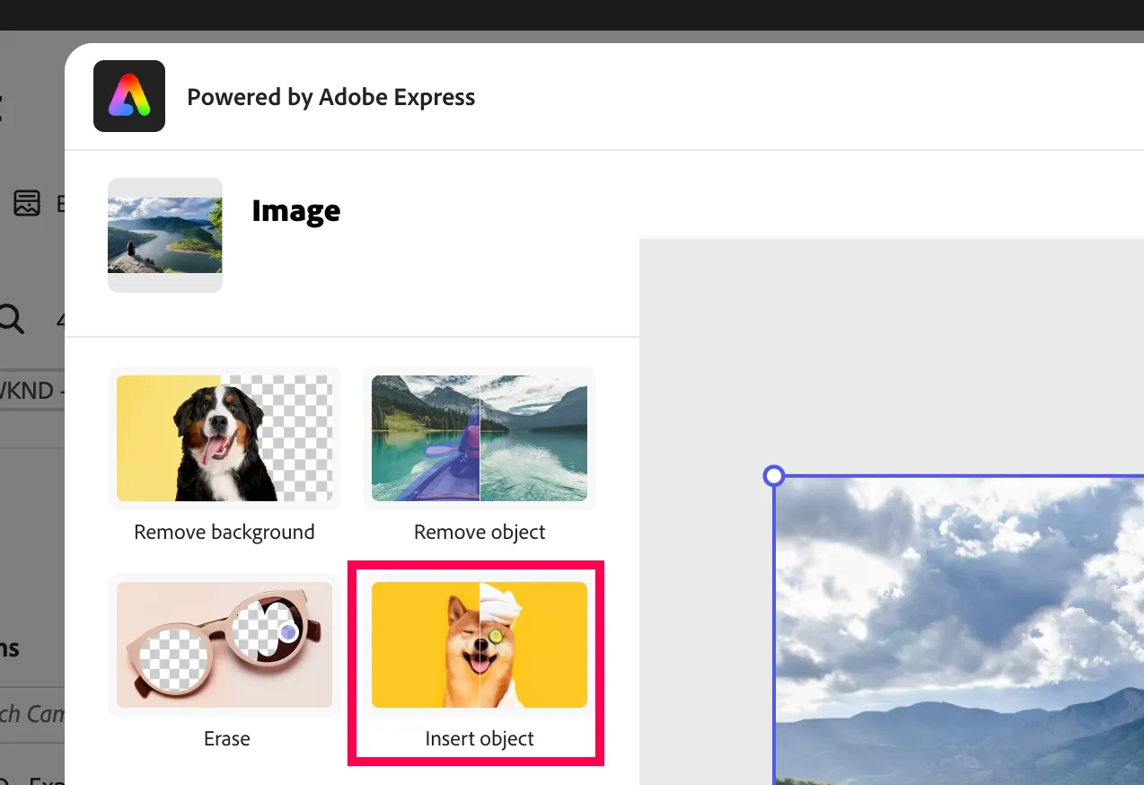Click the 'Remove background' label
1144x785 pixels.
click(x=224, y=532)
